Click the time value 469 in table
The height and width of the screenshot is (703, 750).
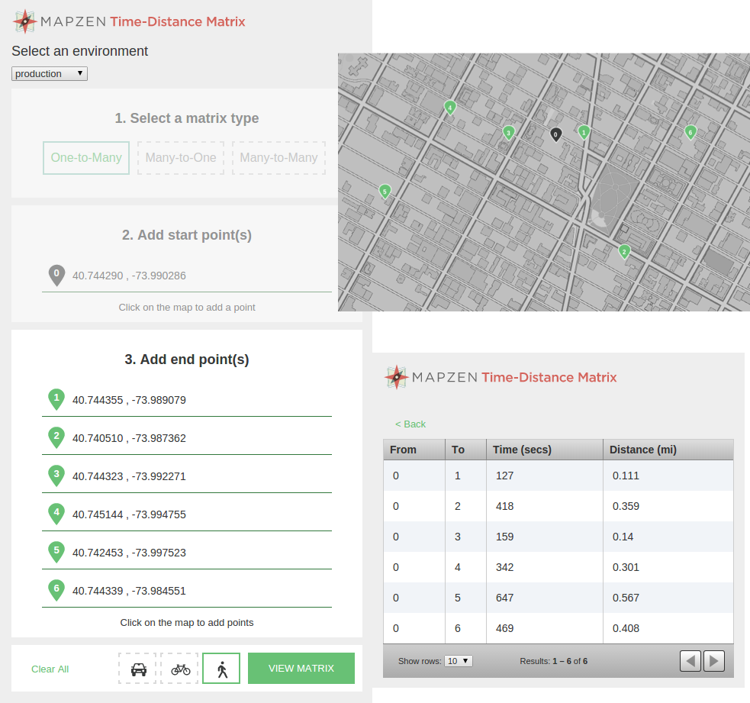pos(504,628)
